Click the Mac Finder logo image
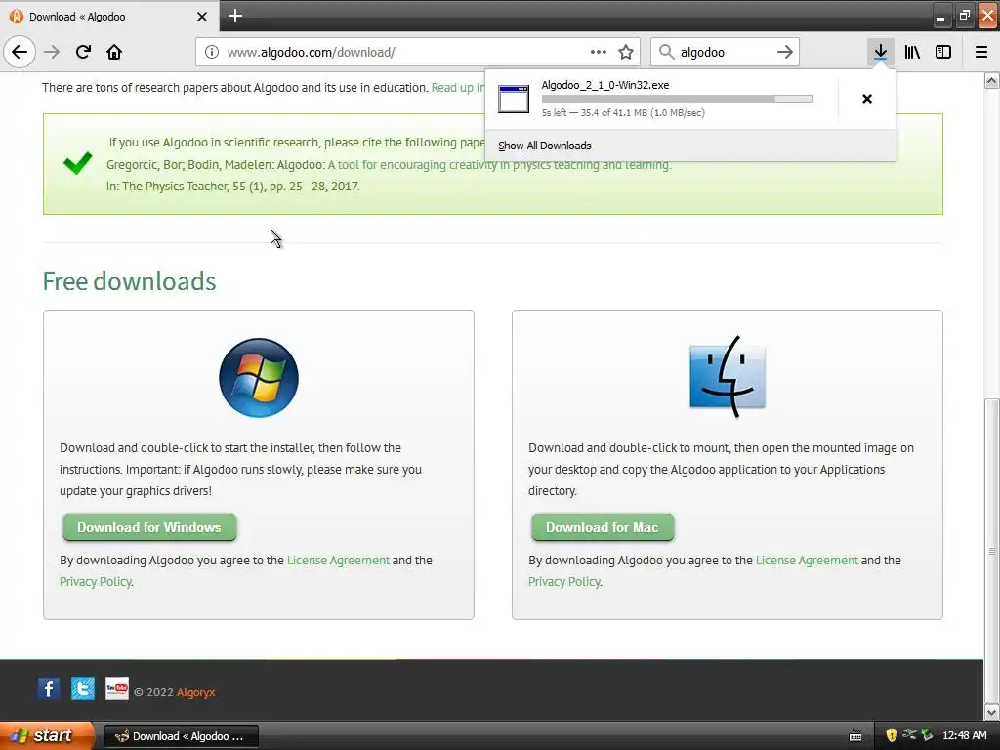Image resolution: width=1000 pixels, height=750 pixels. tap(727, 377)
